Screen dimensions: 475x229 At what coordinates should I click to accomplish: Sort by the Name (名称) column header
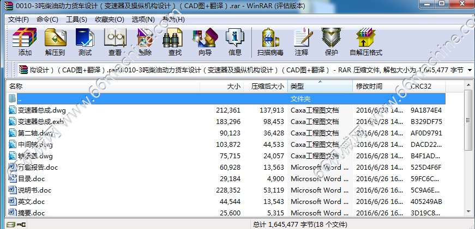(103, 86)
